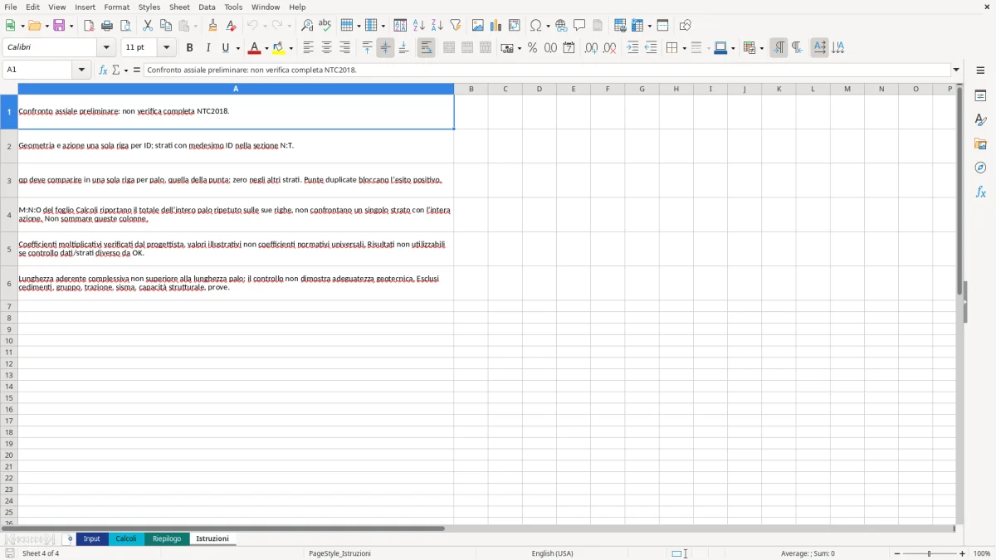Open the Sheet menu
The height and width of the screenshot is (560, 996).
tap(179, 7)
